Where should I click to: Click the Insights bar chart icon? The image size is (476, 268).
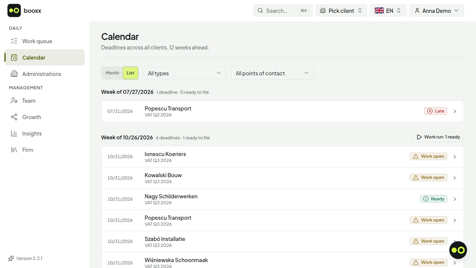(x=14, y=133)
